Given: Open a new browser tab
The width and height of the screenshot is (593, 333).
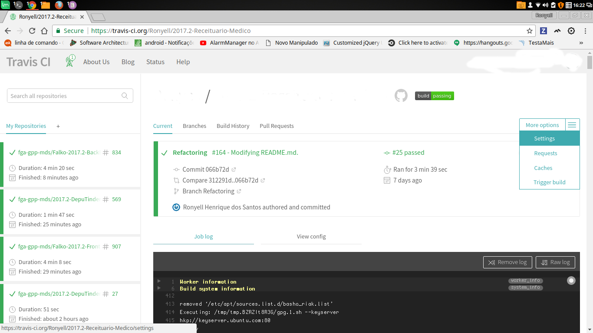Looking at the screenshot, I should coord(98,17).
